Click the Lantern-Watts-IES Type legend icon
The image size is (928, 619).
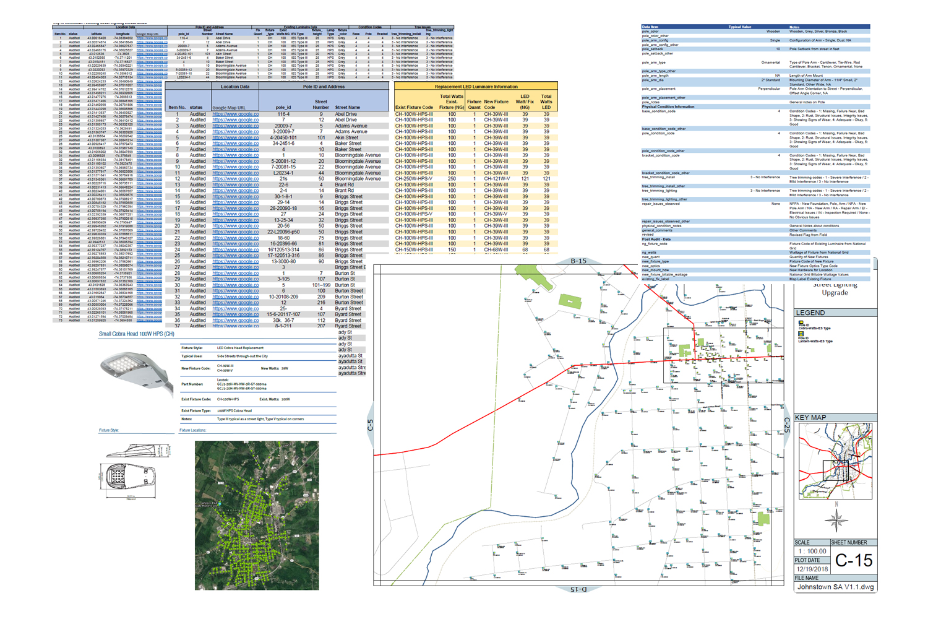[x=801, y=334]
